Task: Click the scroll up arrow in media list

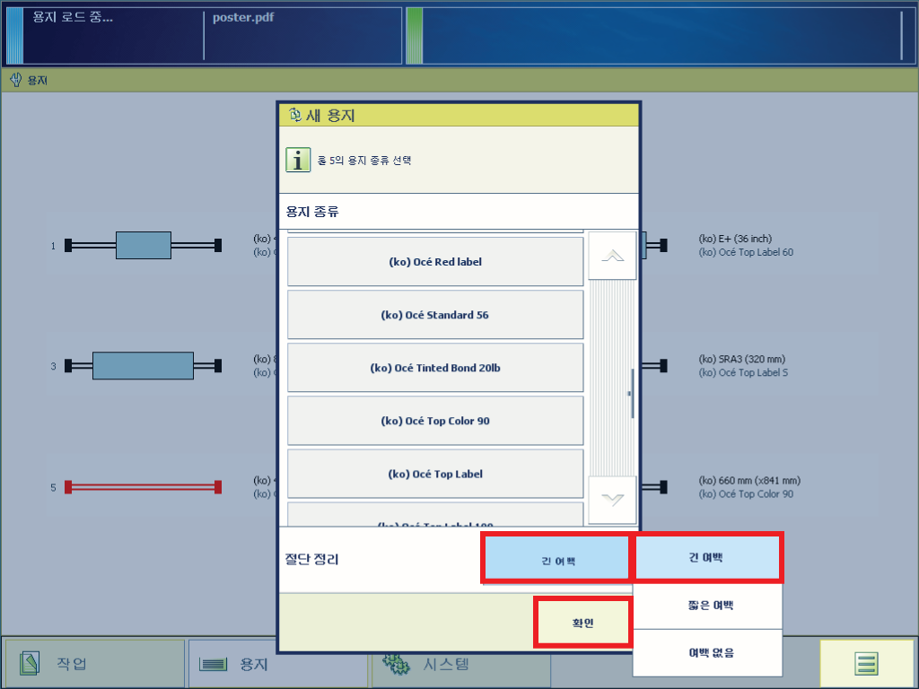Action: 612,256
